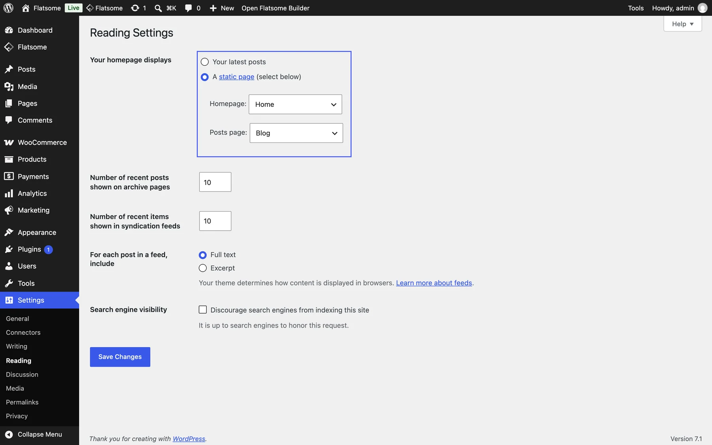Click the house icon beside Flatsome site name
712x445 pixels.
(26, 8)
